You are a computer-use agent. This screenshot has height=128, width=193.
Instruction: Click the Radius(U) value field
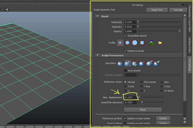[130, 22]
